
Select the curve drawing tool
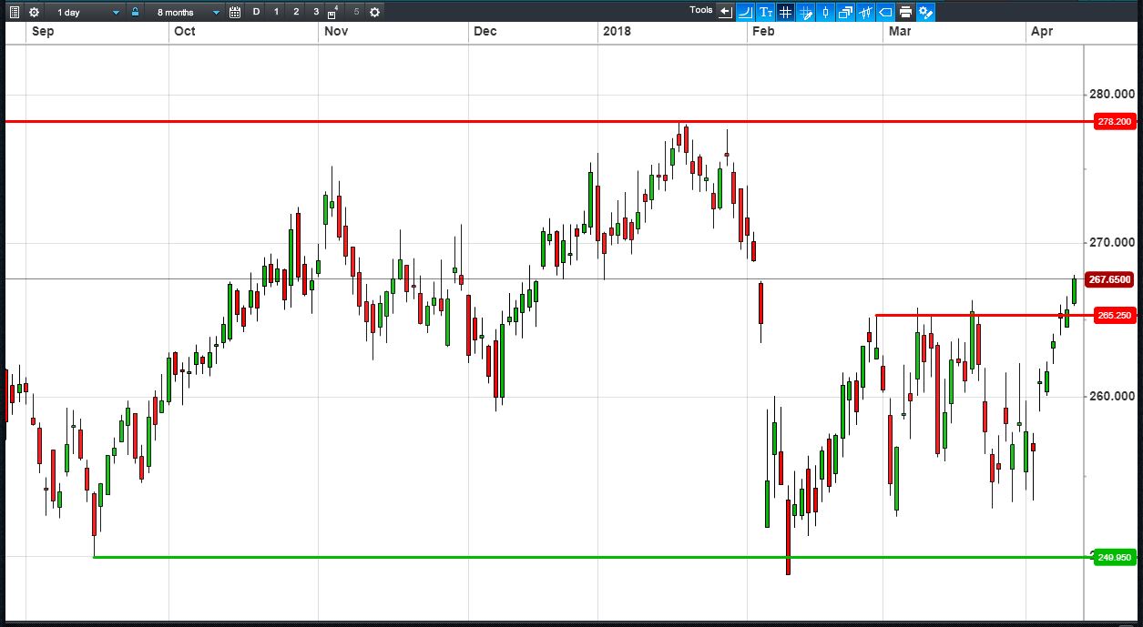[x=745, y=12]
